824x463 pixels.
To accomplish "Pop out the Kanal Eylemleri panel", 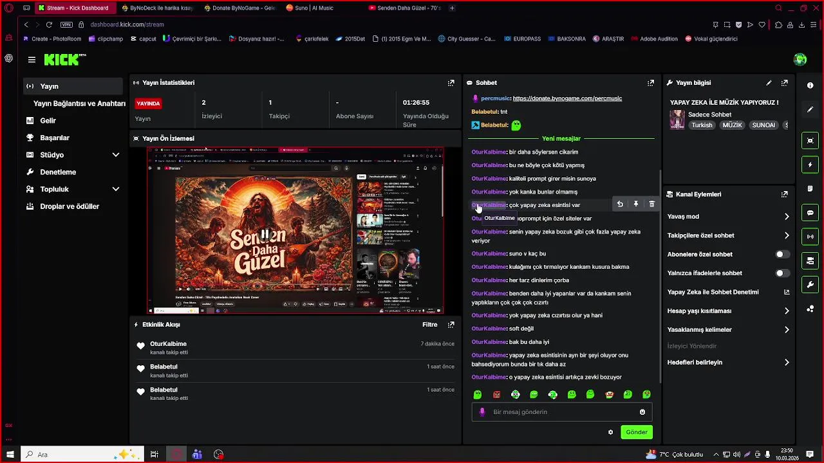I will (x=785, y=194).
